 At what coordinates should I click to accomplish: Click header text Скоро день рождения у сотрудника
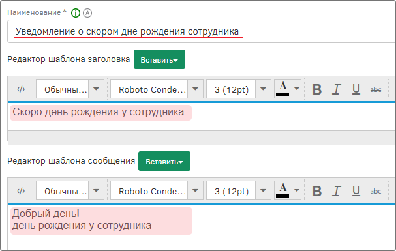point(99,112)
